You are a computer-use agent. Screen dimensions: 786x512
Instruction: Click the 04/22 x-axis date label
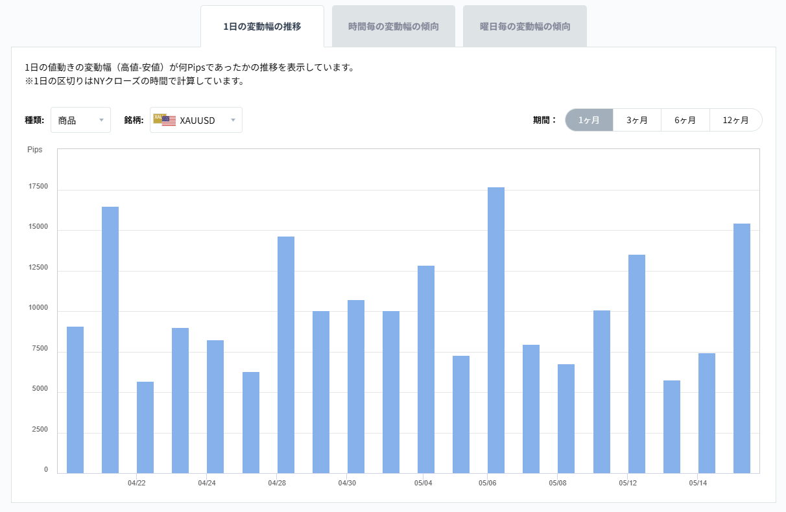(x=136, y=483)
